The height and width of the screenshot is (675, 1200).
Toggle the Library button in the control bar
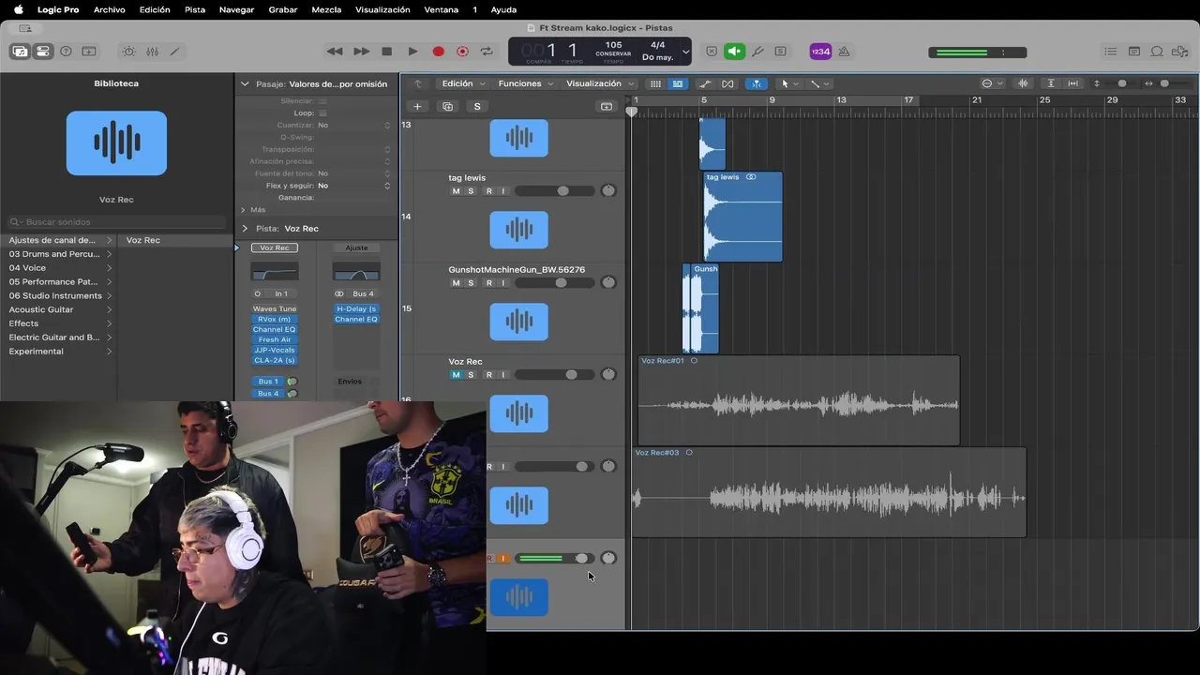pos(20,52)
